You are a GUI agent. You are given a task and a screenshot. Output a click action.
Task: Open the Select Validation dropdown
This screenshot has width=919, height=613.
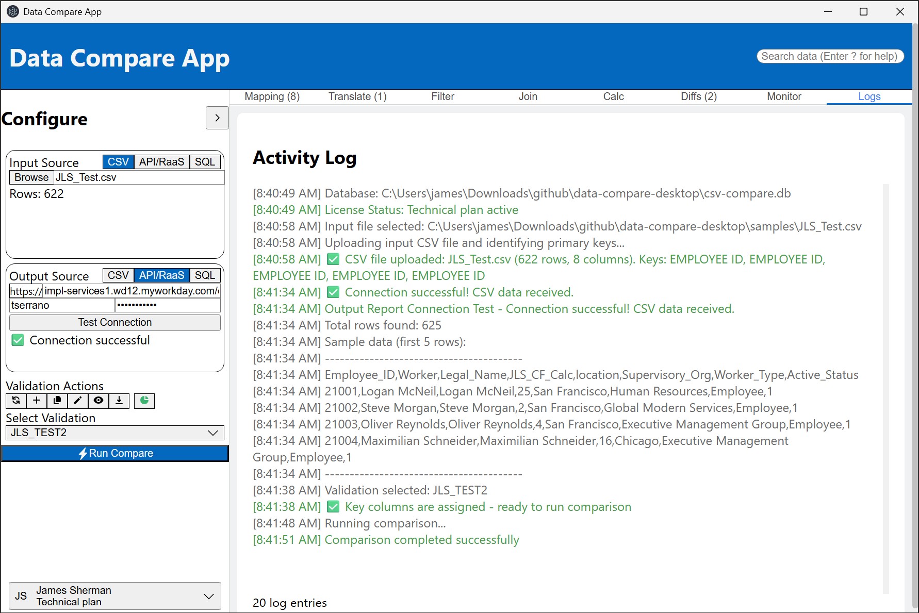114,433
